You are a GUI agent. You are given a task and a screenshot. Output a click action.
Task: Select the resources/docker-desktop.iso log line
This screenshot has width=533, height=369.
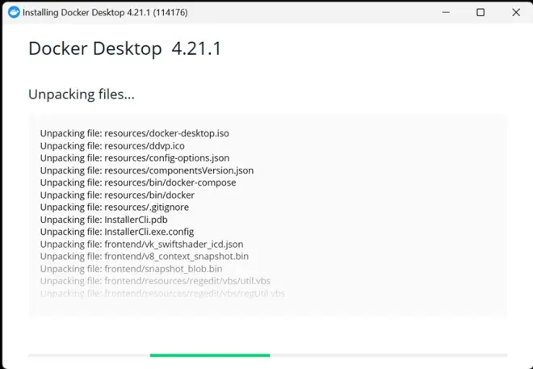(135, 133)
